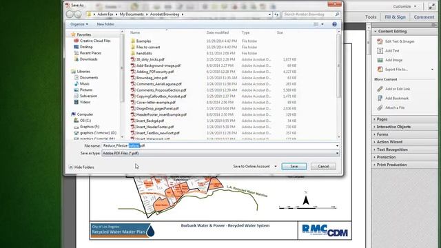Image resolution: width=441 pixels, height=248 pixels.
Task: Switch to the Tools pane tab
Action: [371, 17]
